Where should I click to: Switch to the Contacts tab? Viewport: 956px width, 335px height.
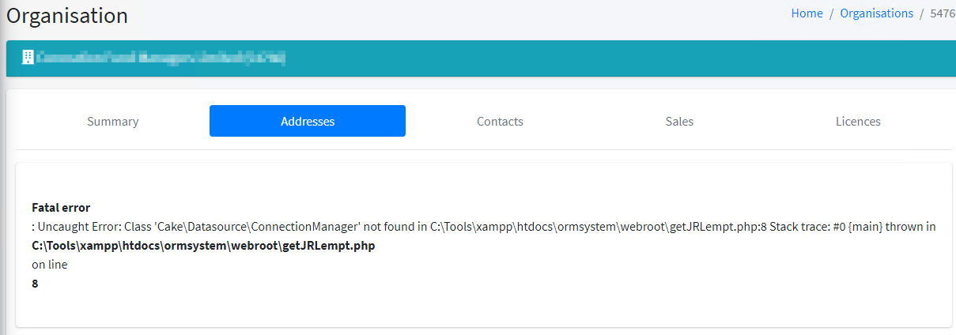click(500, 121)
